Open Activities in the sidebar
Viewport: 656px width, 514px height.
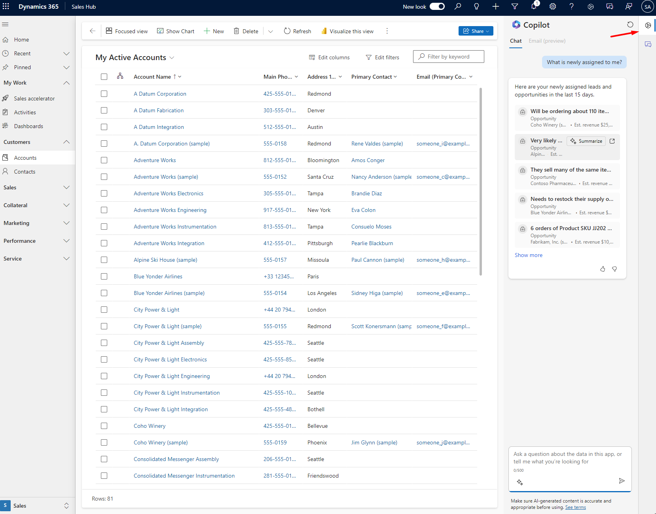(25, 112)
